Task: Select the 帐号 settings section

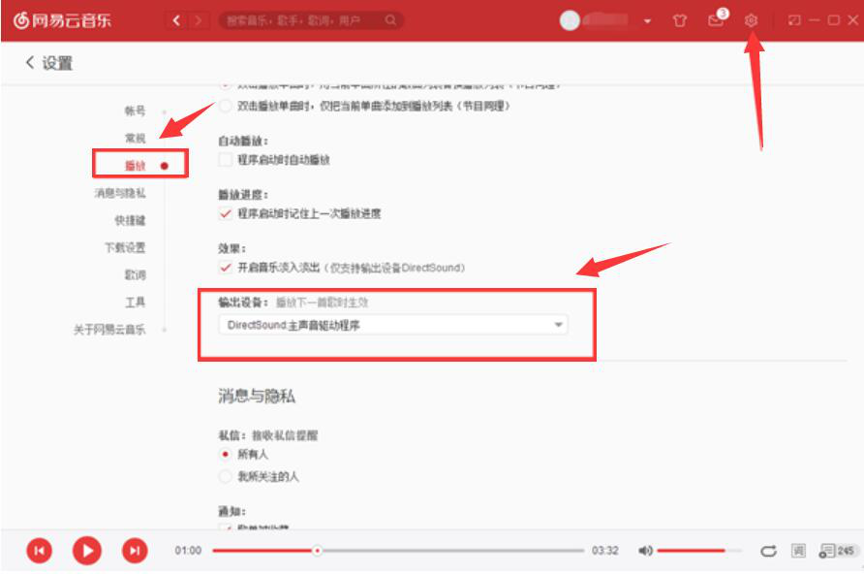Action: pos(135,111)
